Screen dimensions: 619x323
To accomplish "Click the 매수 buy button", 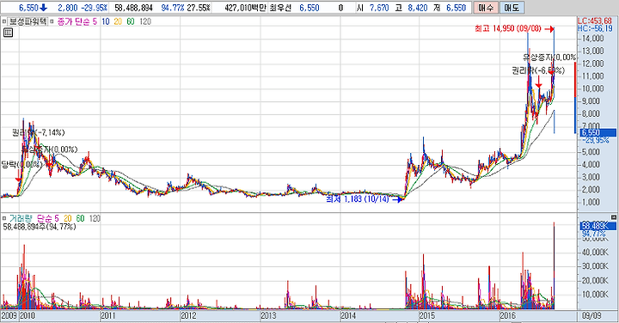I will pyautogui.click(x=485, y=8).
